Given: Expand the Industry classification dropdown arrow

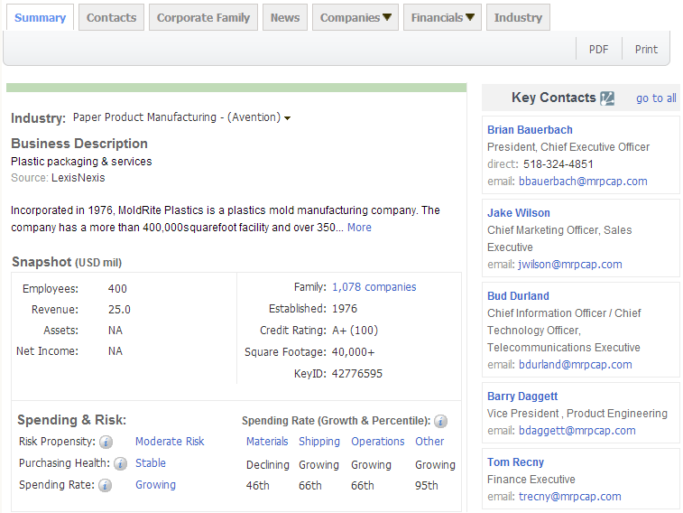Looking at the screenshot, I should point(287,118).
